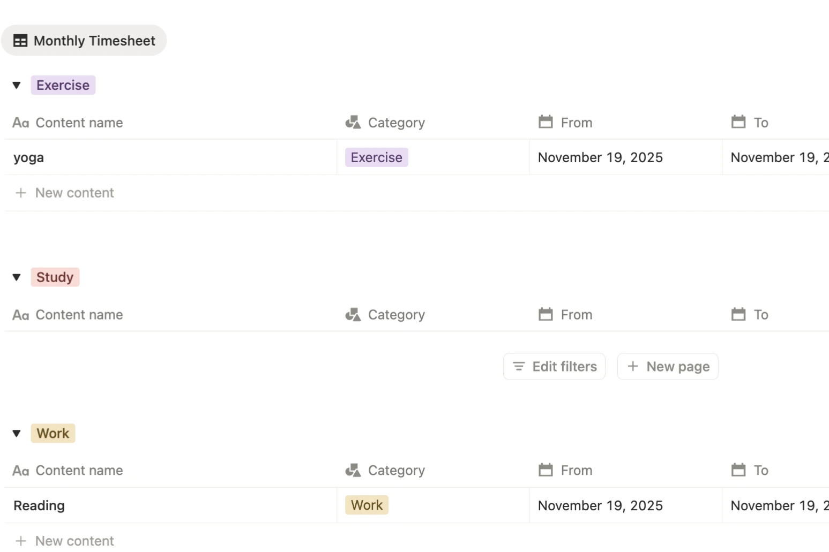
Task: Click the Aa icon on Work Content name header
Action: pyautogui.click(x=20, y=471)
